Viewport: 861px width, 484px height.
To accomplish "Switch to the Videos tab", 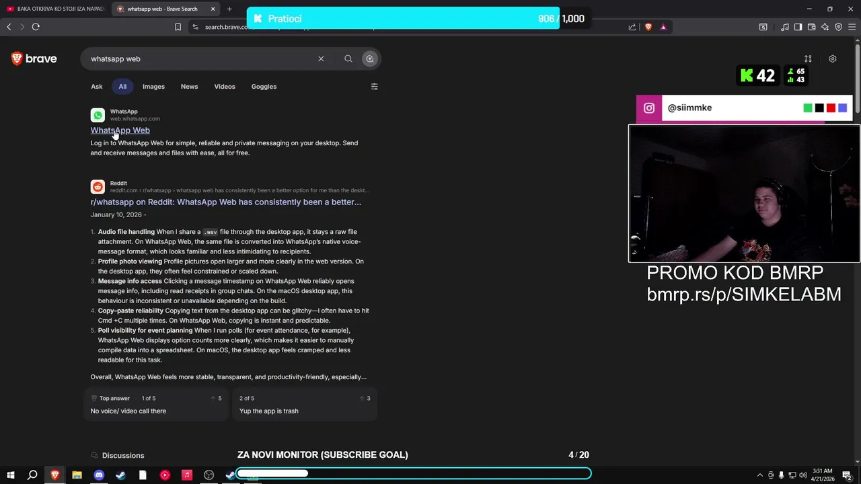I will pyautogui.click(x=225, y=87).
